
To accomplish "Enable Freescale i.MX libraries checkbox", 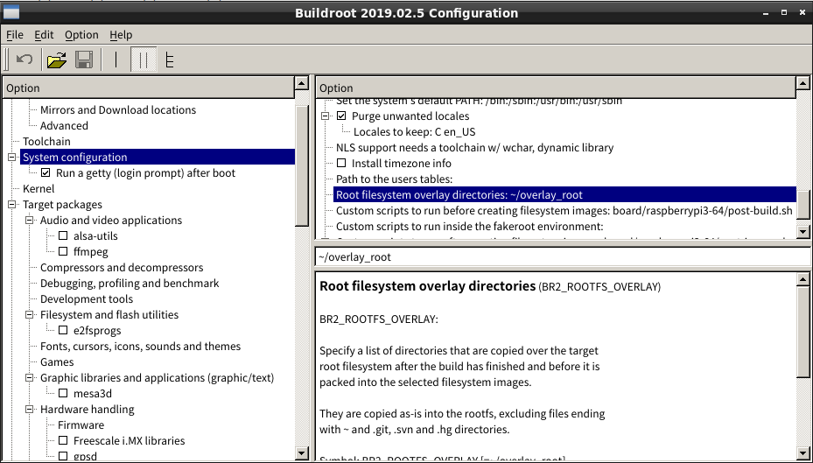I will [x=63, y=441].
